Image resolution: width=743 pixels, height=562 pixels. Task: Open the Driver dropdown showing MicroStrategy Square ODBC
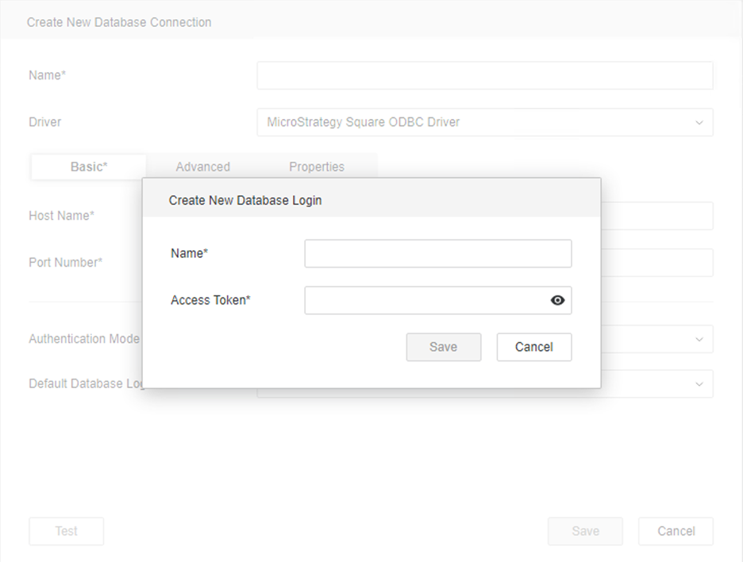(x=484, y=122)
